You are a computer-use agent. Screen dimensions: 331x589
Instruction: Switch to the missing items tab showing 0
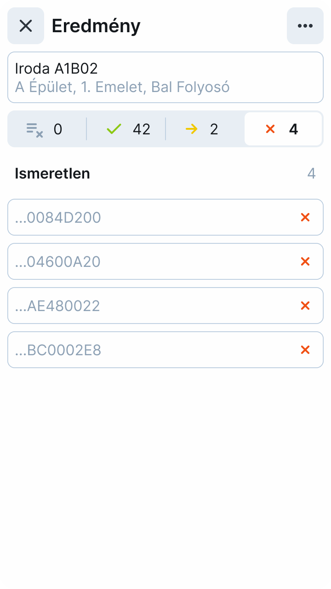coord(47,129)
